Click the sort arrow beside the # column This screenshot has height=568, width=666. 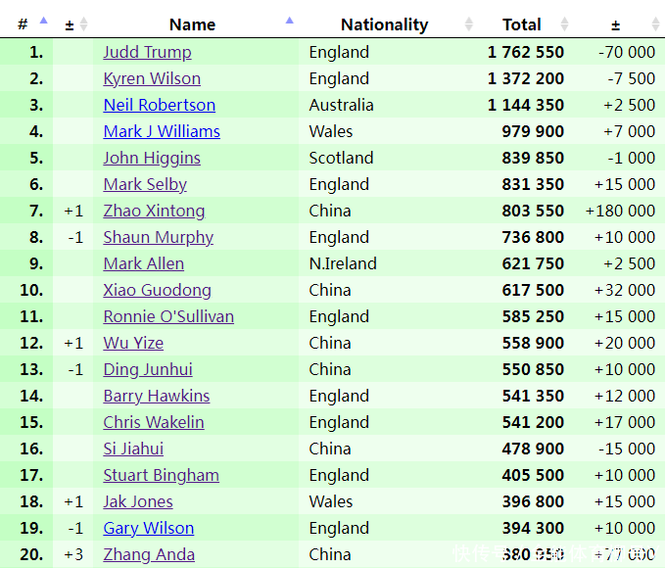pyautogui.click(x=43, y=23)
